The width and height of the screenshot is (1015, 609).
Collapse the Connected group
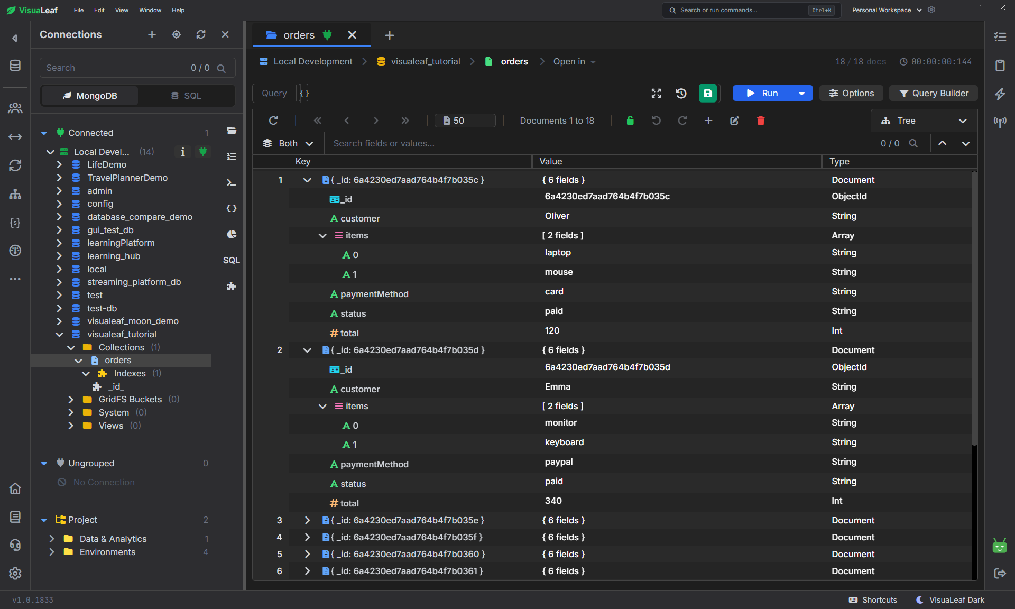[x=44, y=133]
